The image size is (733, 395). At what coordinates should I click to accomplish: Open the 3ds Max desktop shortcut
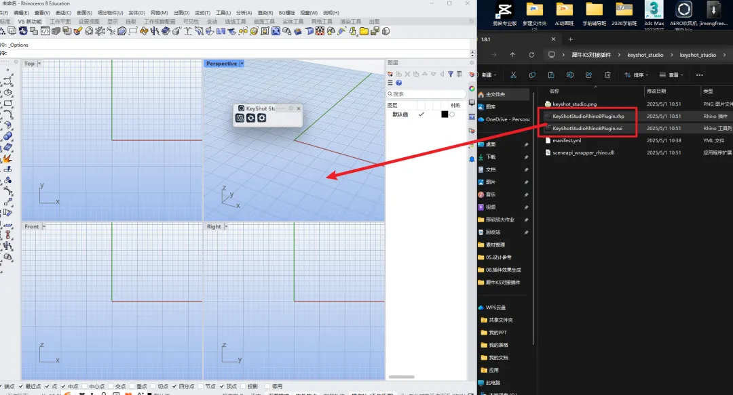pyautogui.click(x=654, y=14)
